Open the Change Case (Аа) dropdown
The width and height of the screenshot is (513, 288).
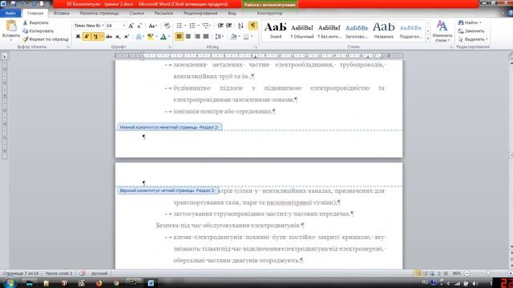[153, 26]
